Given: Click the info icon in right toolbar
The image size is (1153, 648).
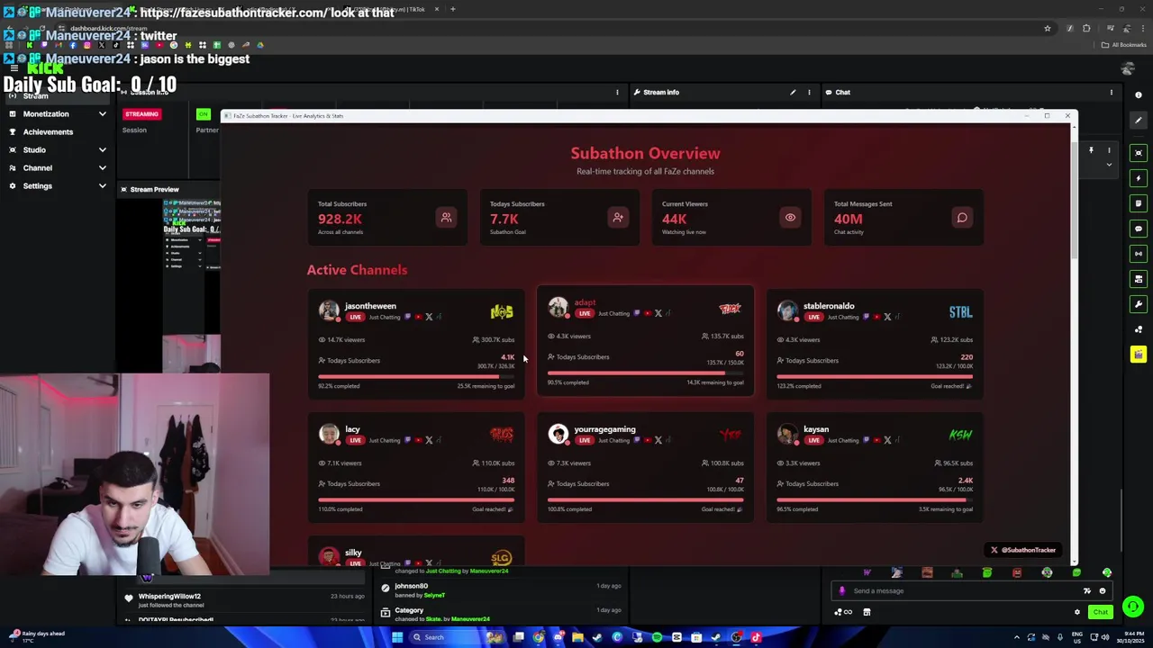Looking at the screenshot, I should 1139,94.
